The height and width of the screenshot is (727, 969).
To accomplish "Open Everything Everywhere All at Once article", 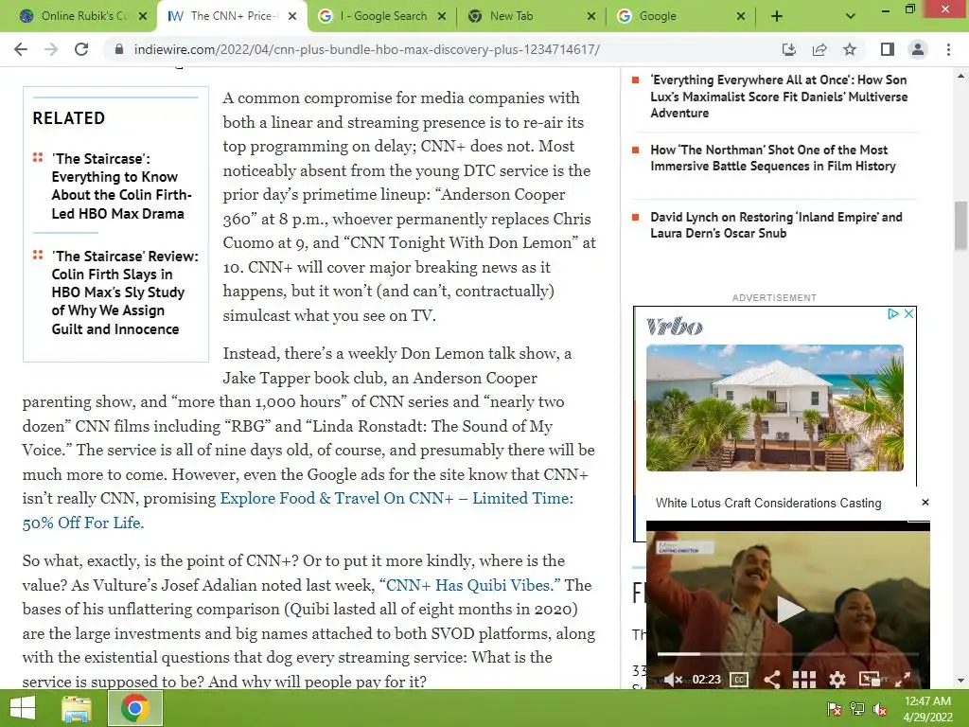I will point(779,97).
